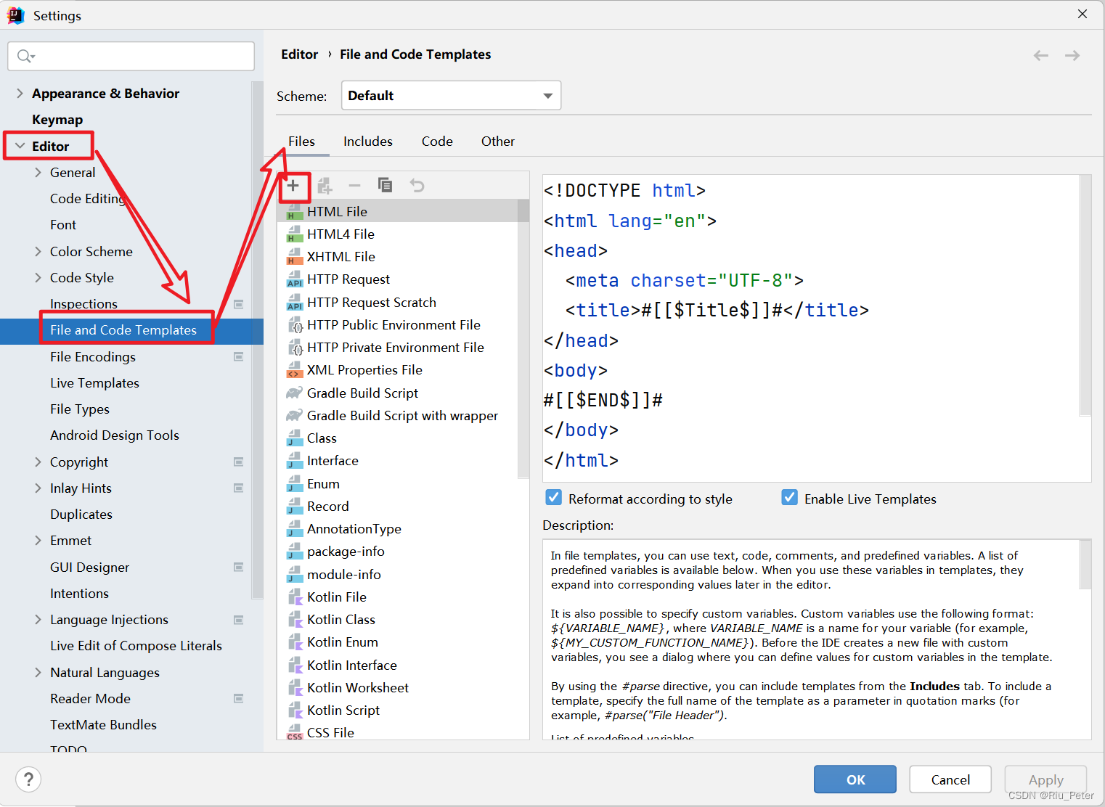Click the HTTP Public Environment File icon
This screenshot has height=807, width=1105.
tap(295, 325)
